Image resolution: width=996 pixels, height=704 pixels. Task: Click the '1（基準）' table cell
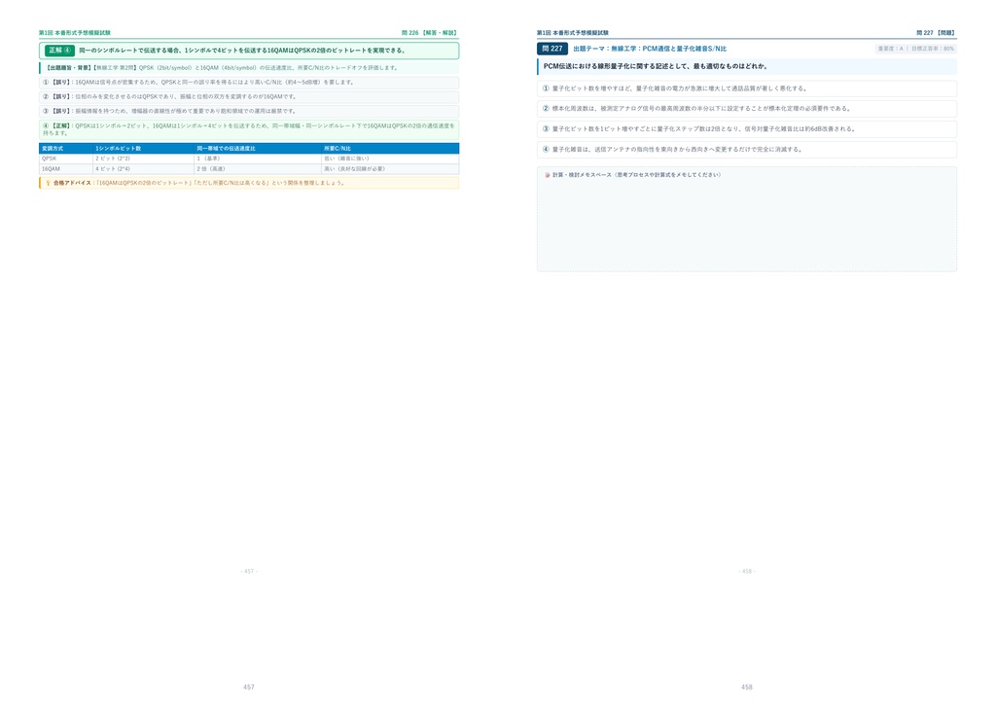[258, 158]
